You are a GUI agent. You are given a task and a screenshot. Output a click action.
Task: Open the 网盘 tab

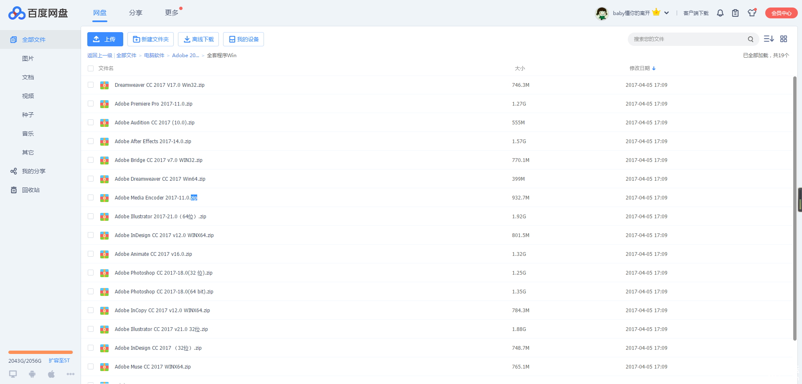point(100,13)
